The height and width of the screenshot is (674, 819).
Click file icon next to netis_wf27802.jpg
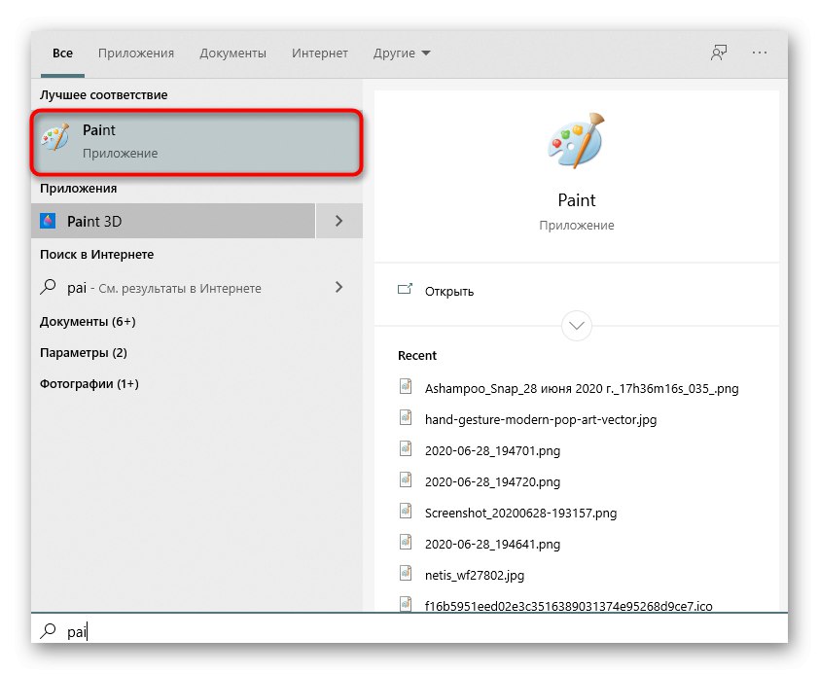(x=407, y=574)
